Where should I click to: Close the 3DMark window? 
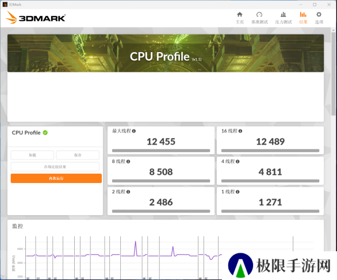pos(329,5)
